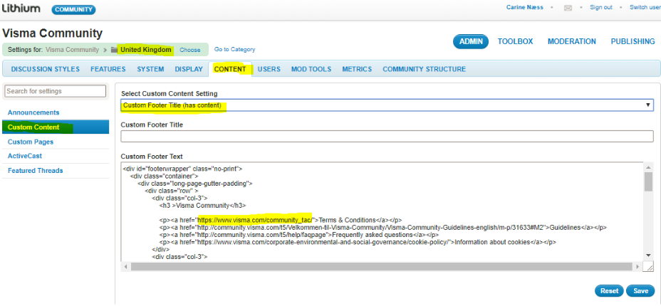Click the COMMUNITY badge button
The width and height of the screenshot is (661, 306).
coord(74,10)
